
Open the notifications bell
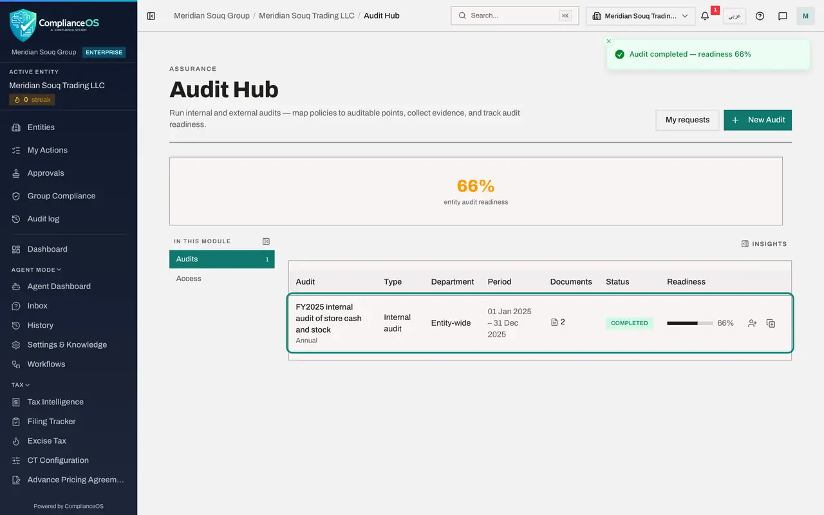[x=706, y=16]
